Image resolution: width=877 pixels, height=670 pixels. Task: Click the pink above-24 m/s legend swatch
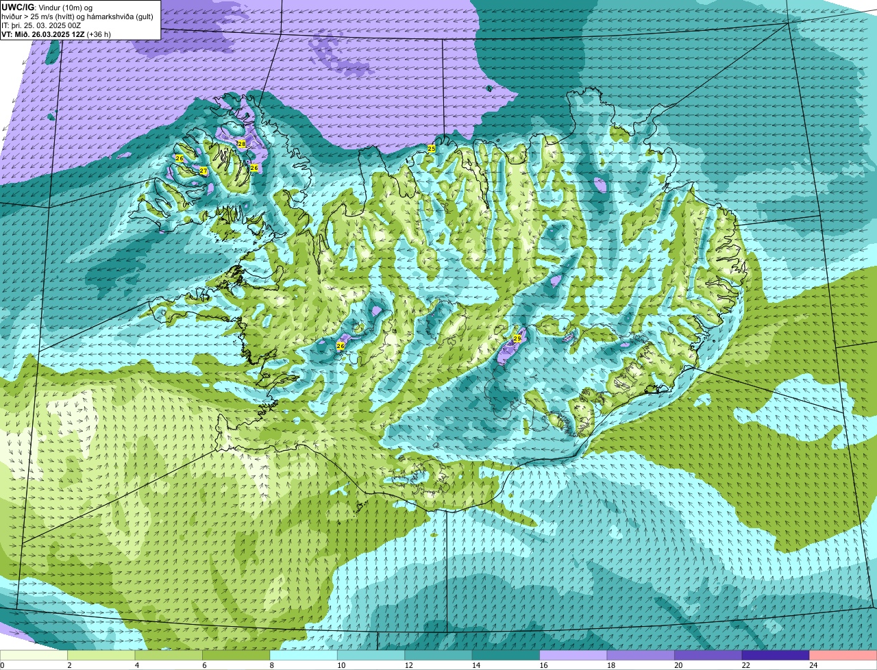tap(843, 655)
